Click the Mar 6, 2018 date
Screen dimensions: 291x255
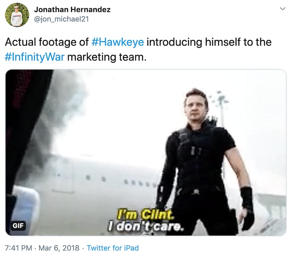pyautogui.click(x=59, y=248)
